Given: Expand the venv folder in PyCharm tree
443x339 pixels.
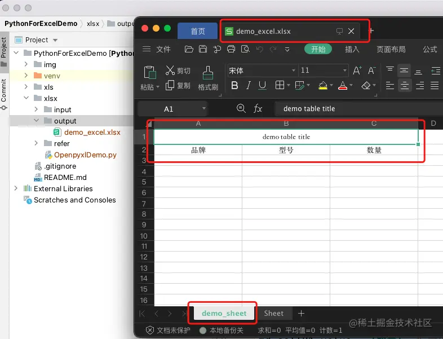Looking at the screenshot, I should (x=26, y=76).
